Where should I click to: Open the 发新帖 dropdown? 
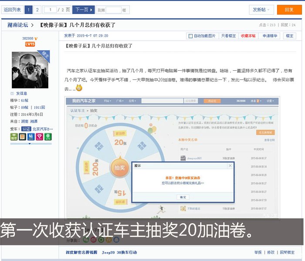click(x=263, y=10)
